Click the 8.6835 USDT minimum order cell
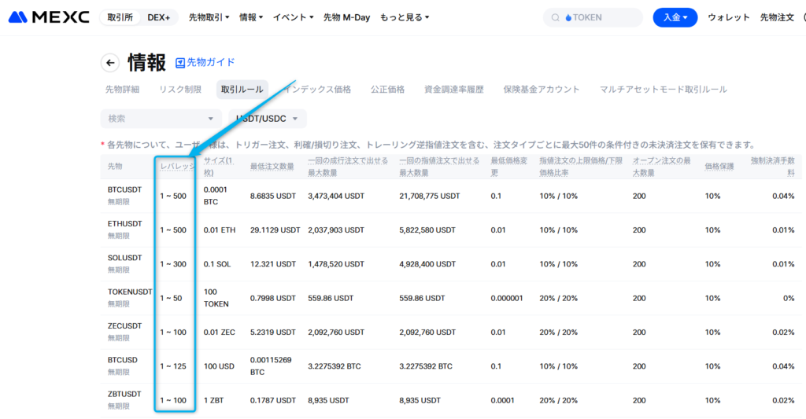This screenshot has height=419, width=806. pos(273,196)
